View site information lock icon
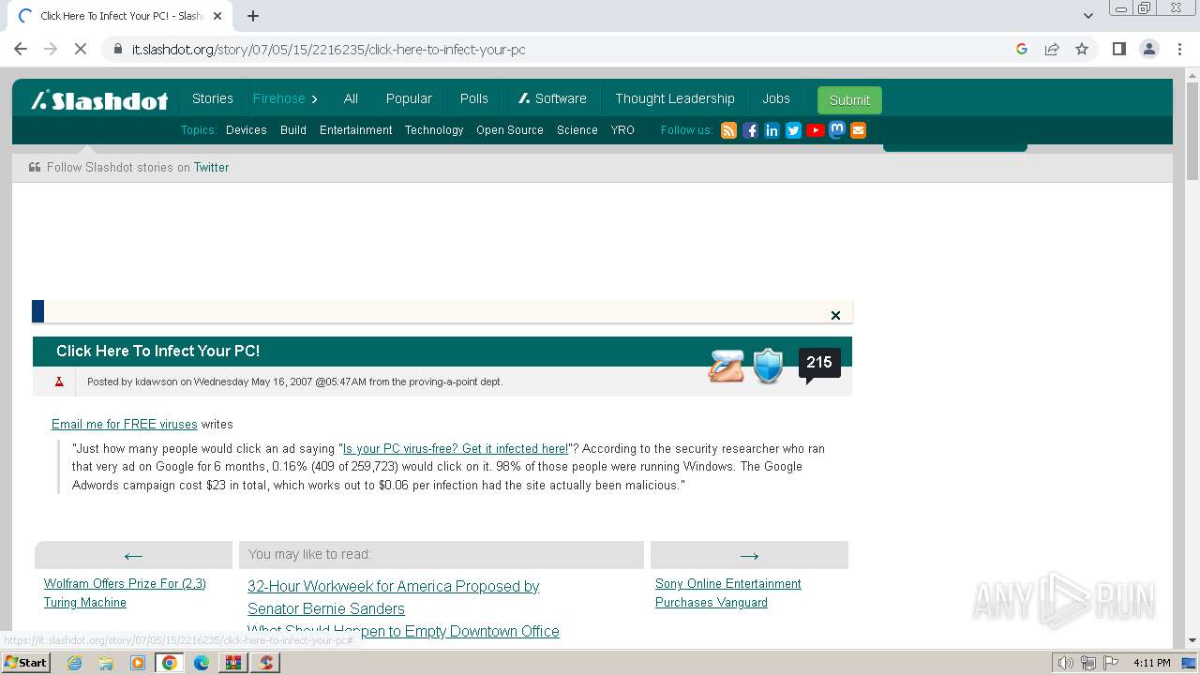This screenshot has height=675, width=1200. click(117, 49)
